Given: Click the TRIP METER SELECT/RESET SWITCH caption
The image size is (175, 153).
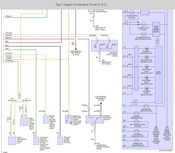Looking at the screenshot, I should coord(112,54).
